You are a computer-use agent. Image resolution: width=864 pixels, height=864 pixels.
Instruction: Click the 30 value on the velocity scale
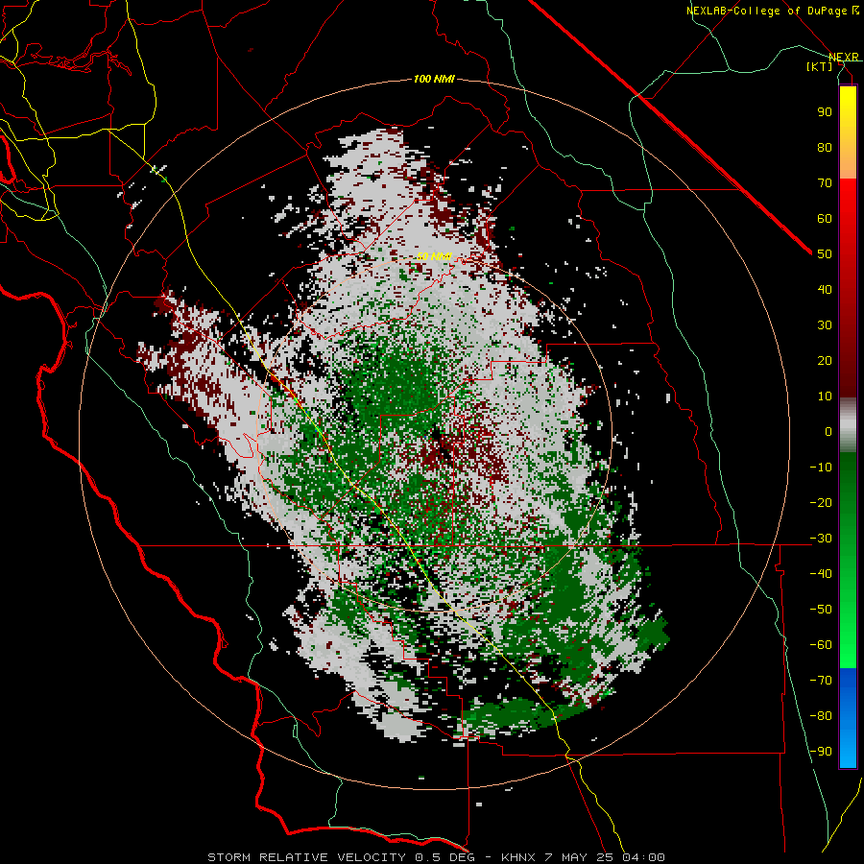[825, 325]
